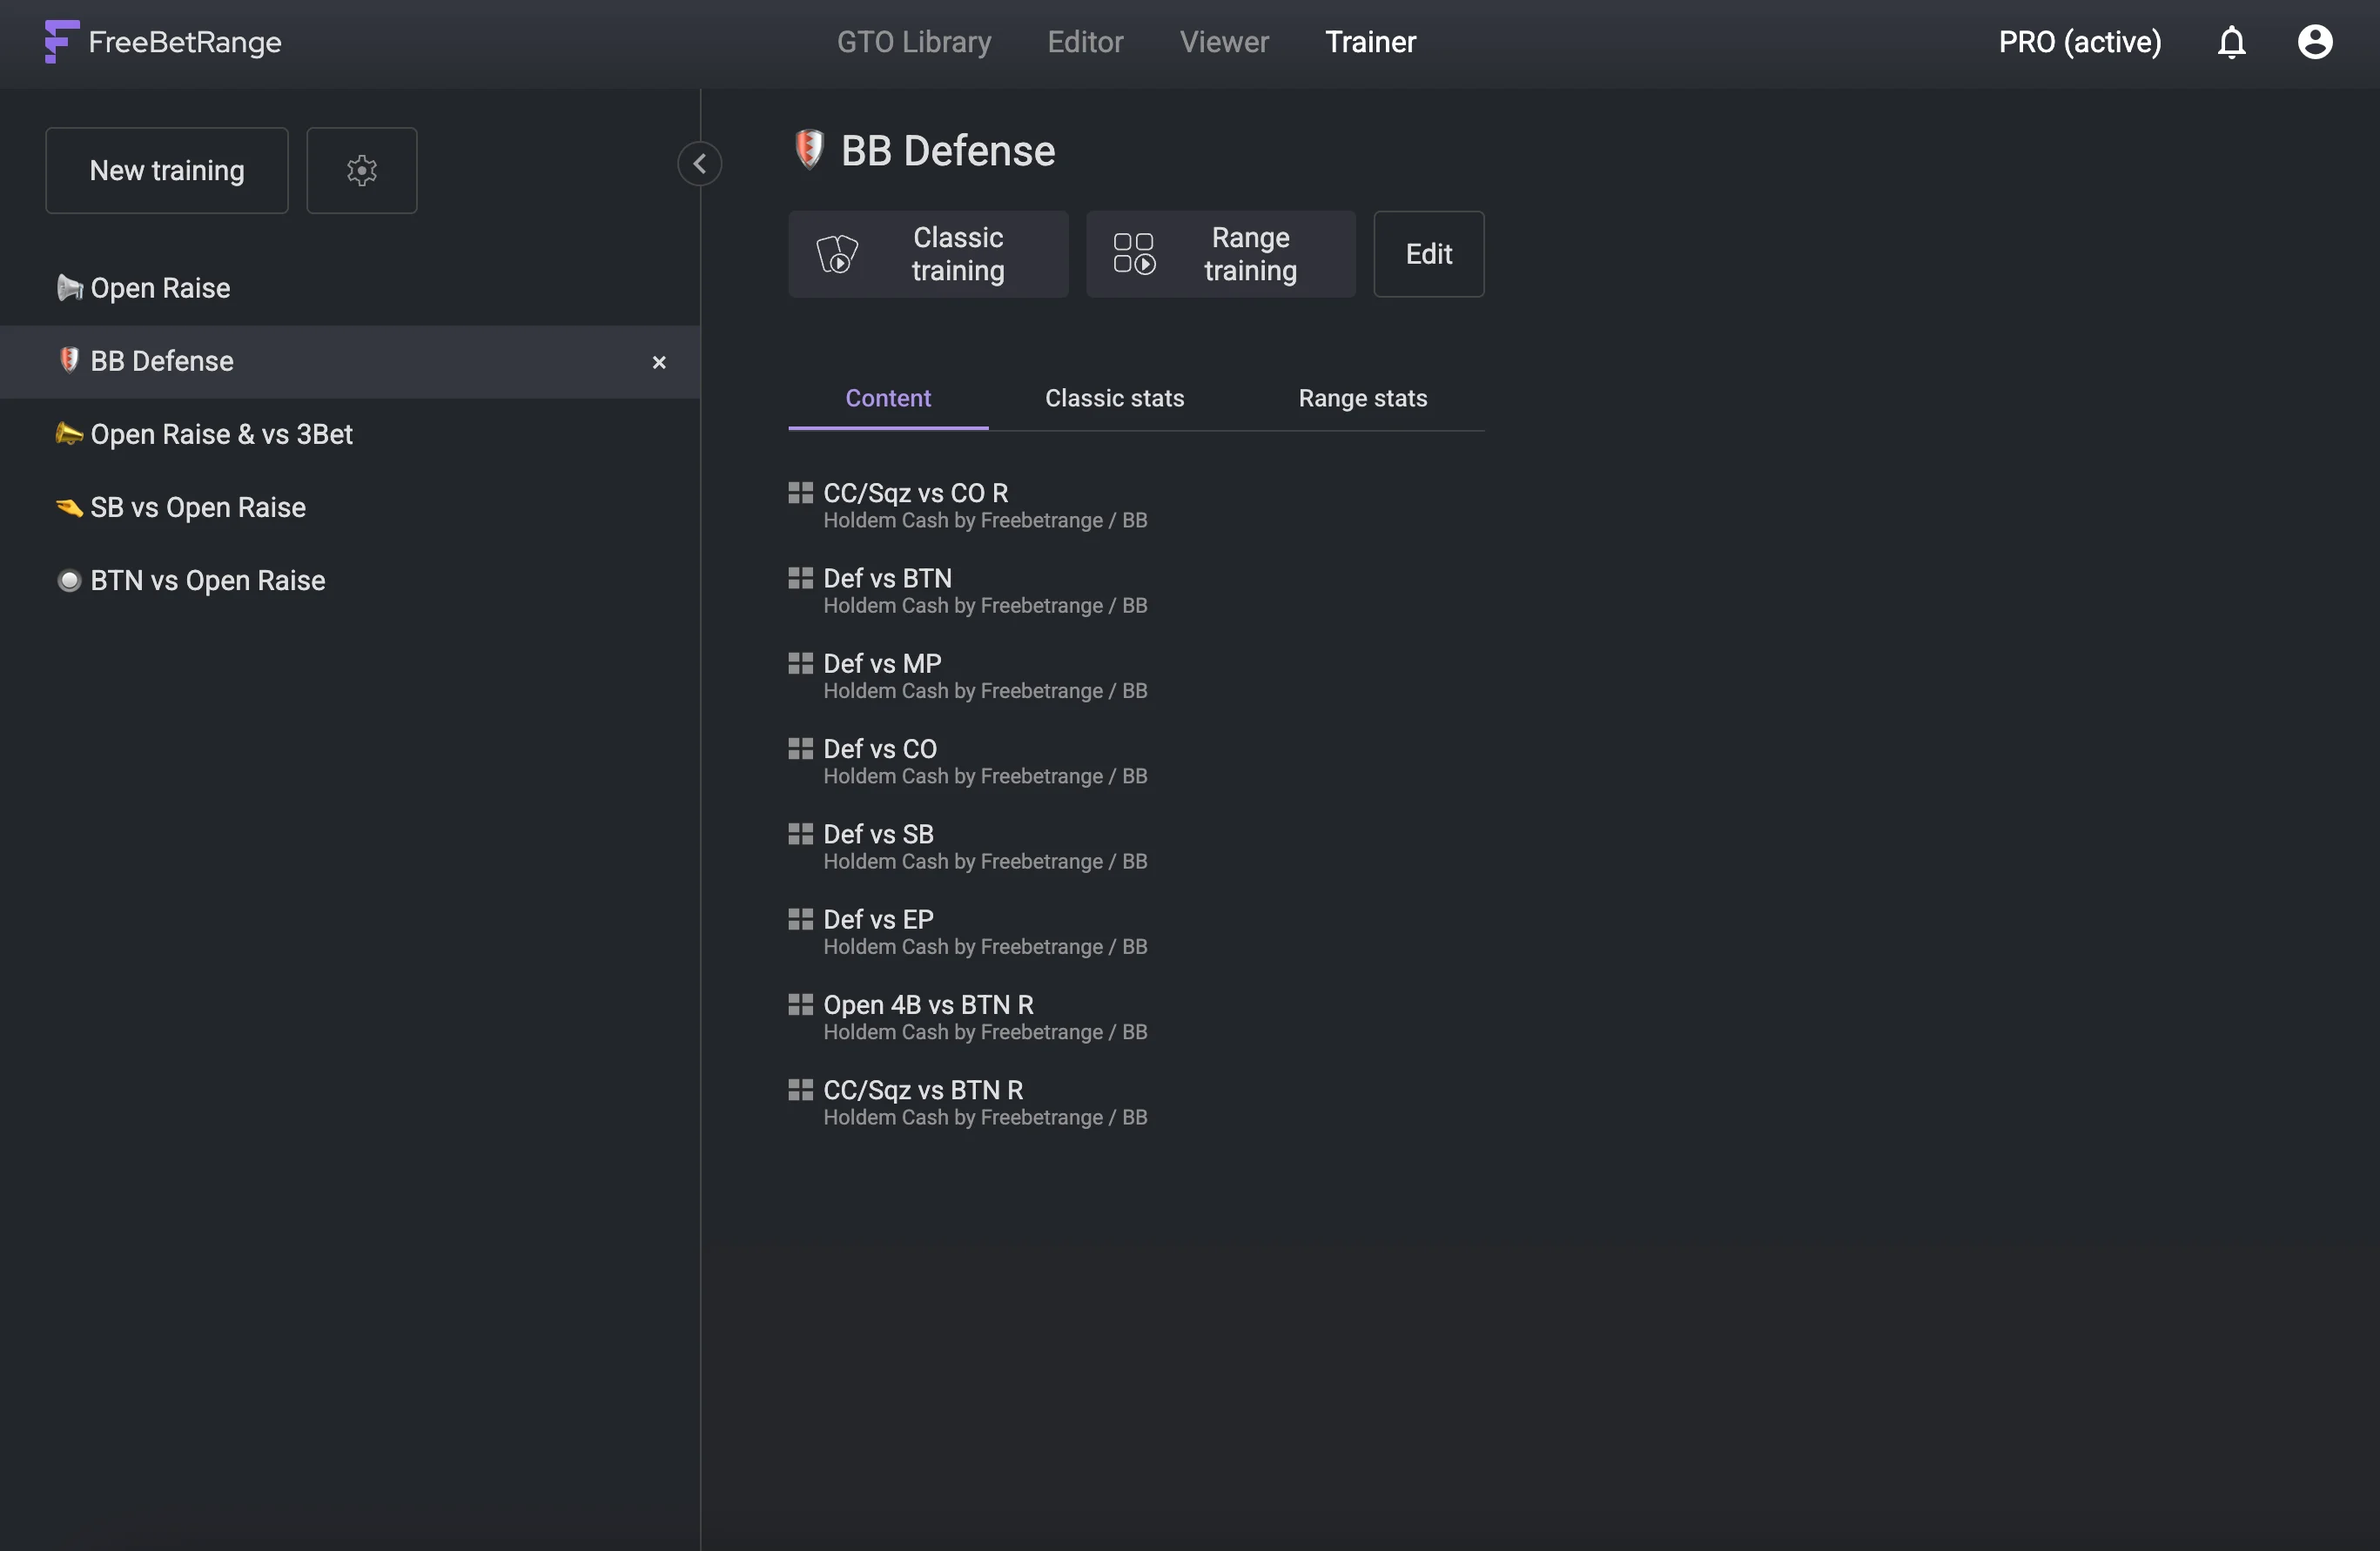Select Open Raise & vs 3Bet training
Screen dimensions: 2380x1551
(350, 434)
